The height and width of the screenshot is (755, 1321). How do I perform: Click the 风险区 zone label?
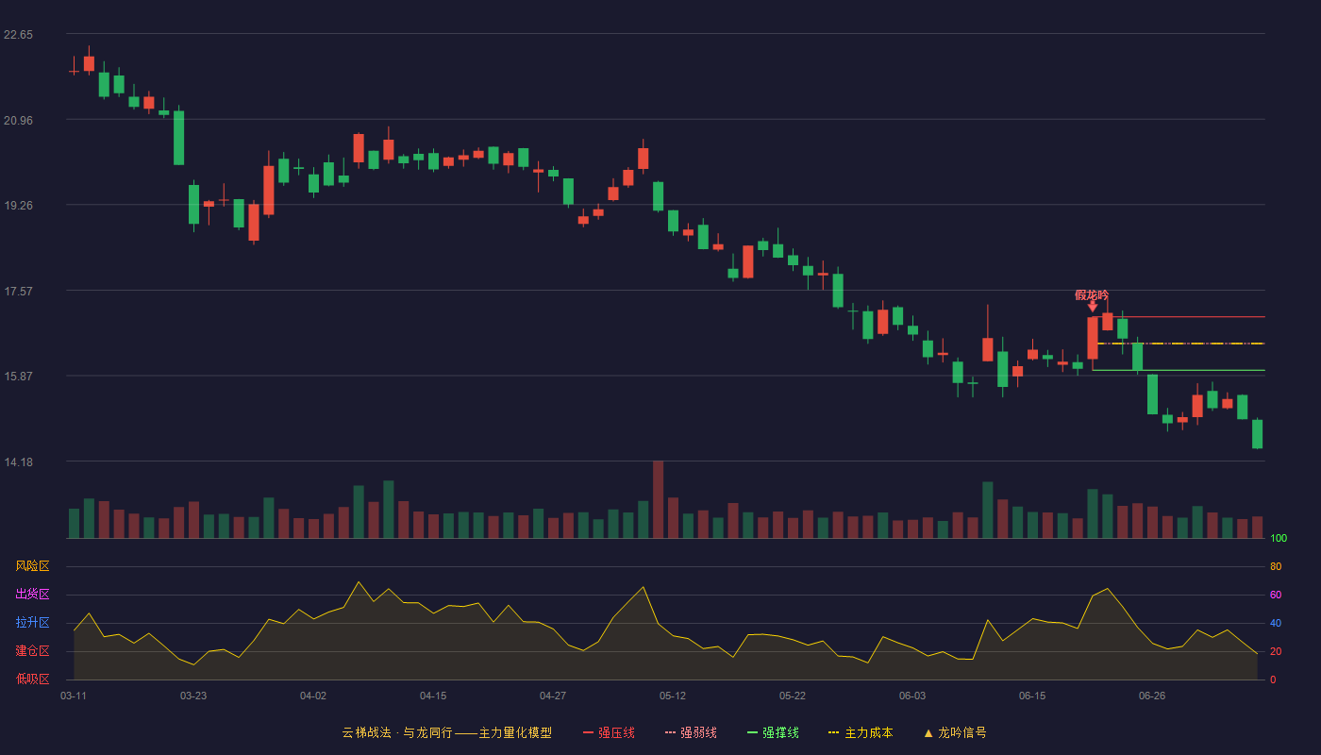(32, 566)
